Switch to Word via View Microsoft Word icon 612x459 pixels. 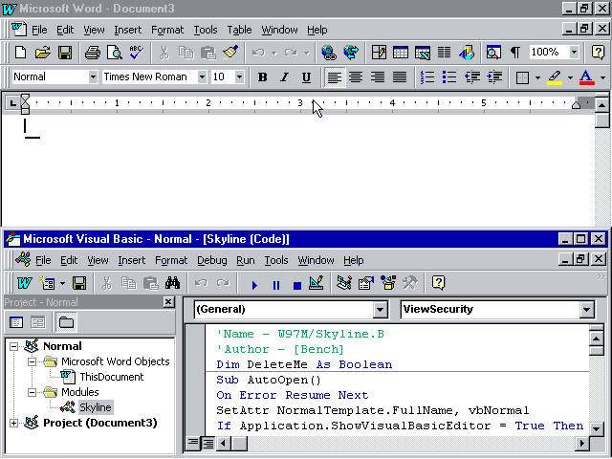click(x=24, y=283)
